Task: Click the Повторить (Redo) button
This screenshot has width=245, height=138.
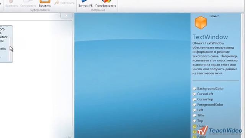Action: (64, 3)
